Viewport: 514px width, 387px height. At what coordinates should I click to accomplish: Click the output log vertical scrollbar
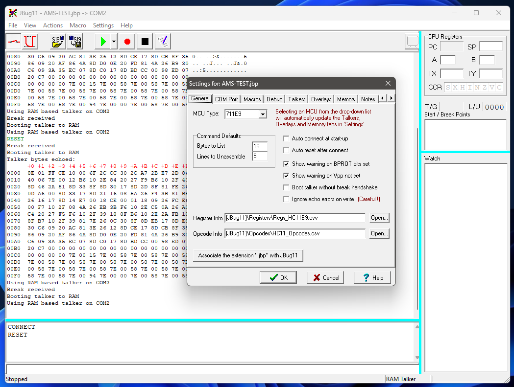[417, 196]
